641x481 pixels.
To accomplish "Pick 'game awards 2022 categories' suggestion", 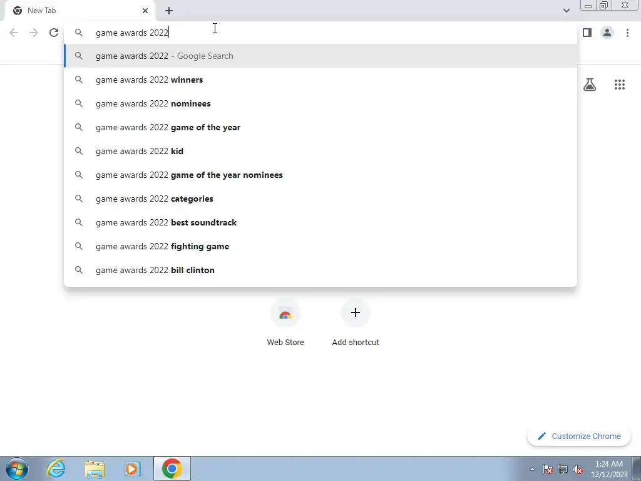I will click(x=320, y=199).
